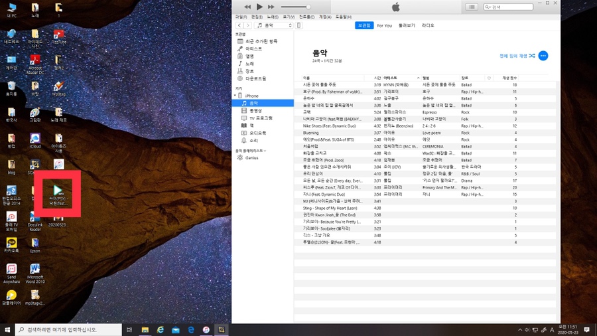Click the iPhone device button in toolbar
The width and height of the screenshot is (597, 336).
coord(299,25)
